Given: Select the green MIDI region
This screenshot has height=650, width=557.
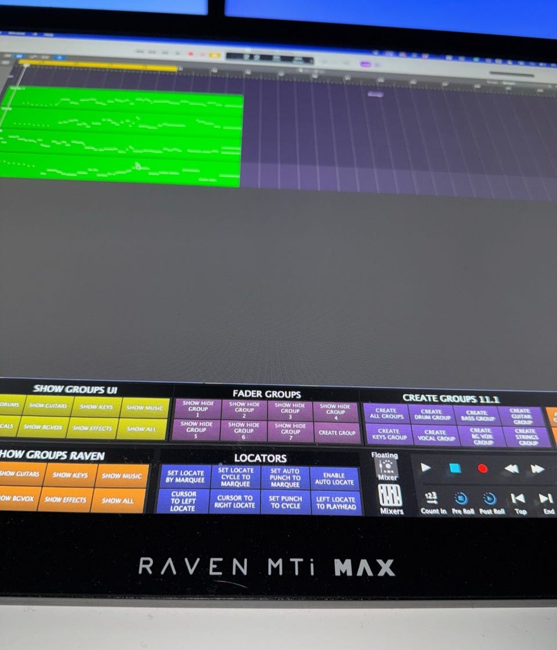Looking at the screenshot, I should [120, 137].
